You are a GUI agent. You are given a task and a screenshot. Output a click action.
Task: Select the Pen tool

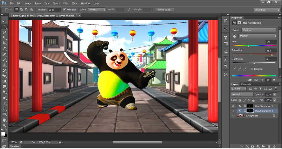[x=4, y=98]
